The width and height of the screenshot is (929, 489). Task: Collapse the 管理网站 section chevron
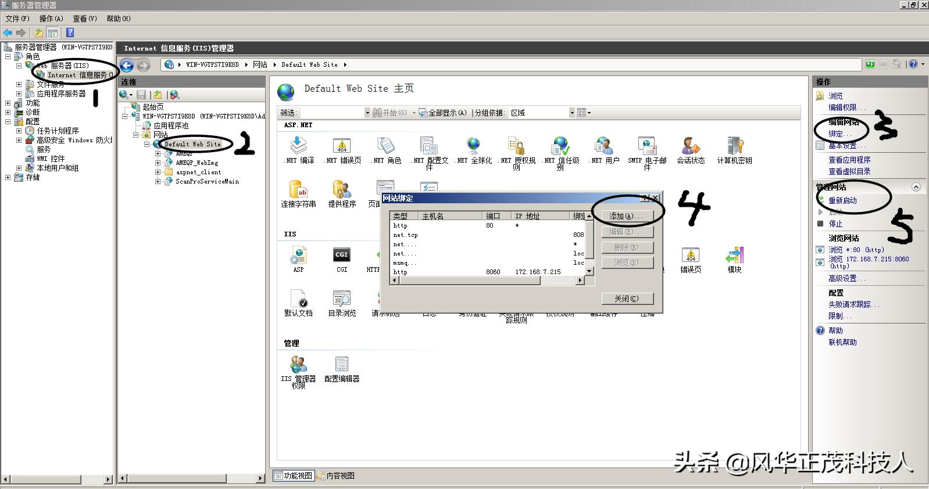[x=916, y=187]
